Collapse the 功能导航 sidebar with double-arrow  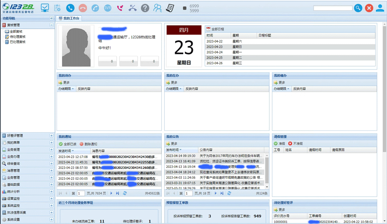(x=51, y=19)
